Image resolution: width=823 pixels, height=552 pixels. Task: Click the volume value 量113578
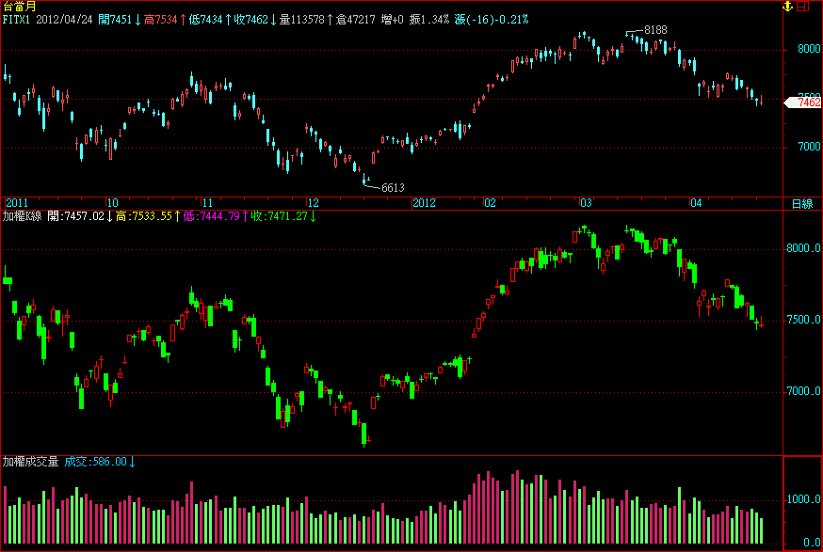[x=302, y=20]
